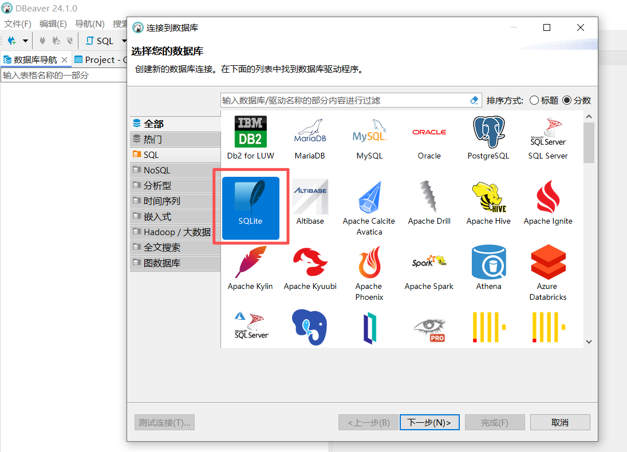Choose the Apache Kylin icon
Image resolution: width=627 pixels, height=452 pixels.
pos(250,262)
